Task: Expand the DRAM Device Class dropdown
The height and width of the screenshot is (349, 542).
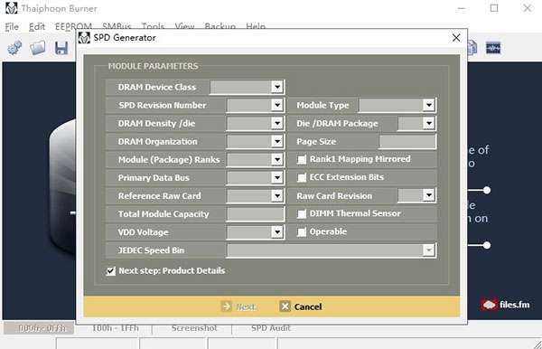Action: pos(277,87)
